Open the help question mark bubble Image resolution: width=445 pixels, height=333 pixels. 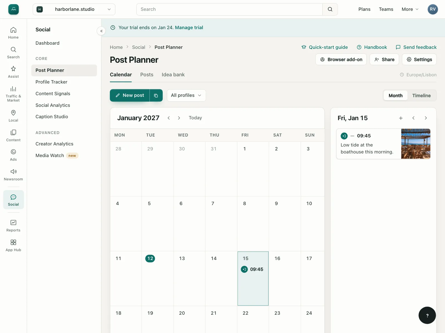point(427,315)
